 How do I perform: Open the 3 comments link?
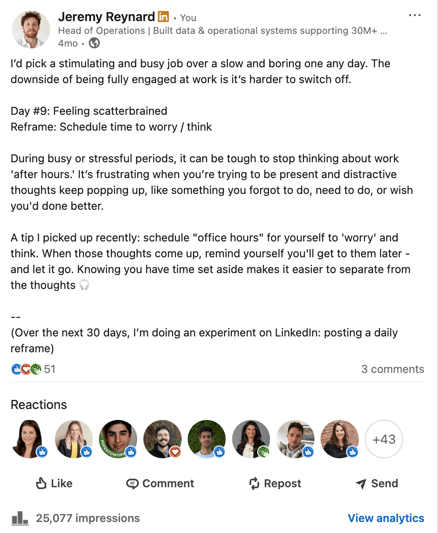pyautogui.click(x=392, y=369)
